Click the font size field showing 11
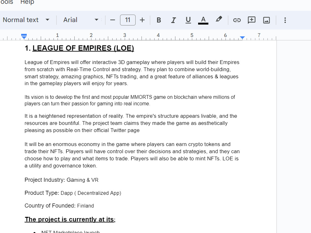The width and height of the screenshot is (311, 233). (x=128, y=20)
